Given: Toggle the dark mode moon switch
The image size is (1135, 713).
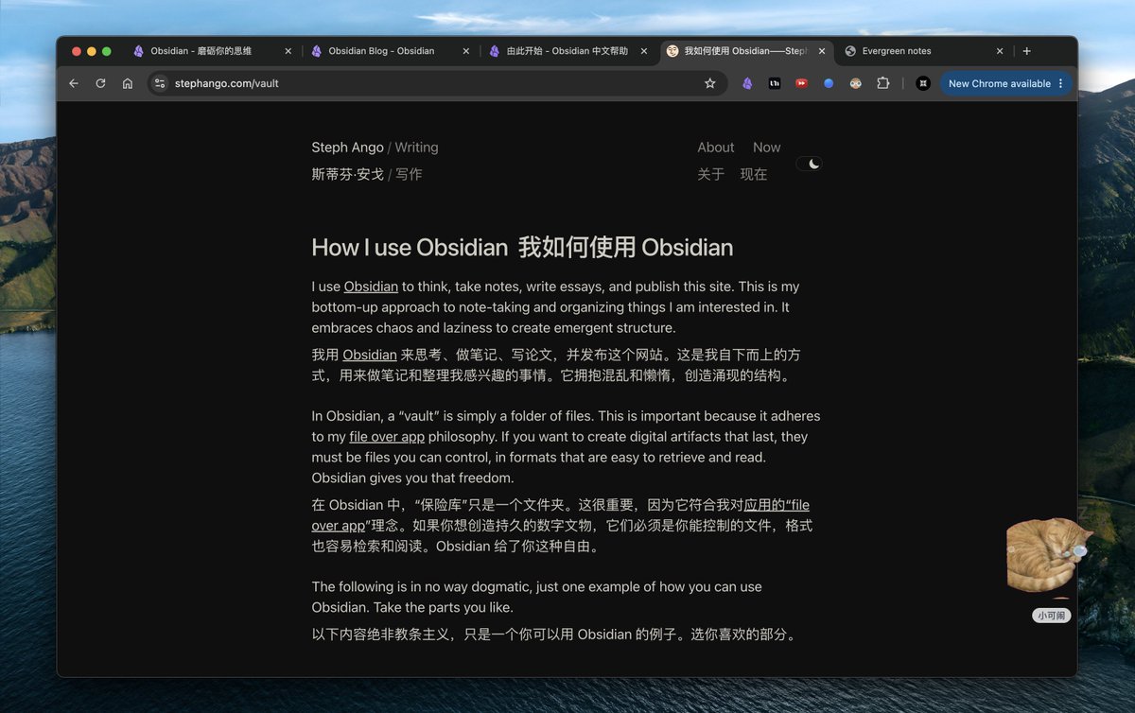Looking at the screenshot, I should point(809,164).
